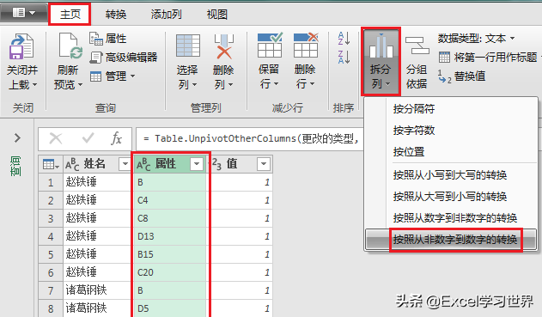Viewport: 542px width, 317px height.
Task: Confirm formula with checkmark icon
Action: [x=88, y=138]
